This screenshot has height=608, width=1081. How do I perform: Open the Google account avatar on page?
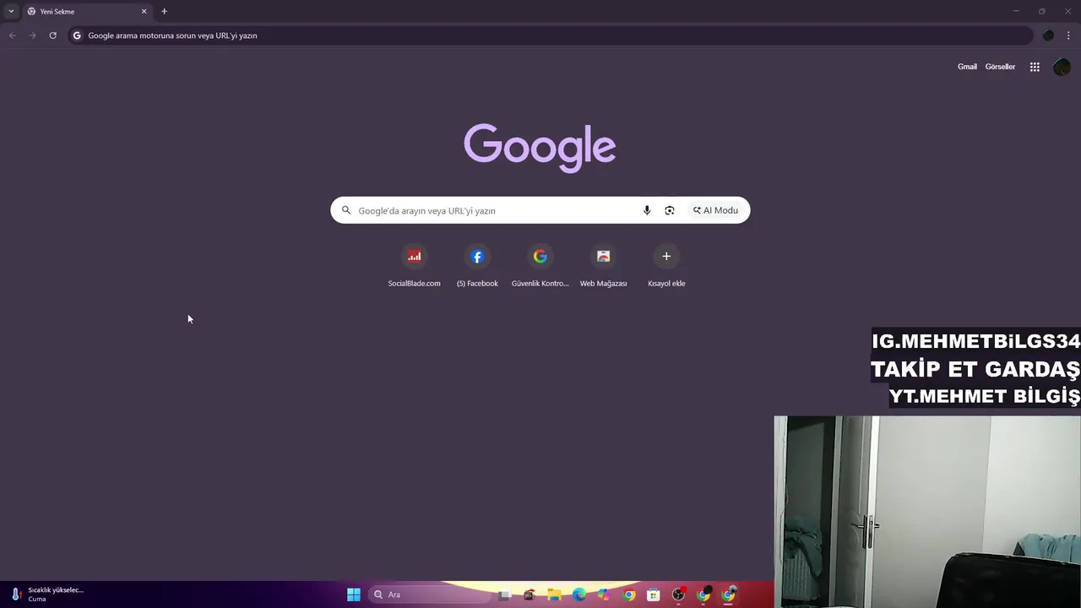1062,67
